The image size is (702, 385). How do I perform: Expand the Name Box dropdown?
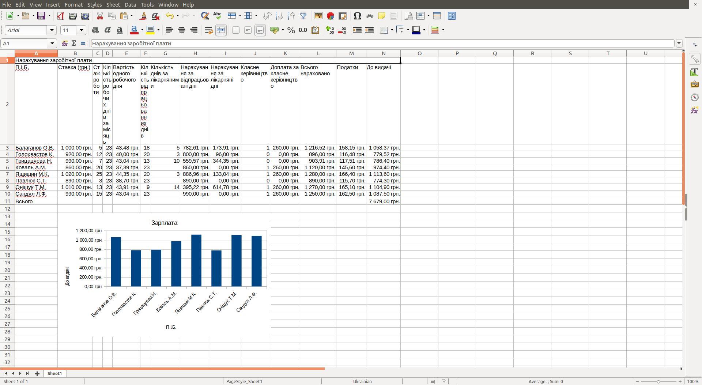pyautogui.click(x=52, y=44)
